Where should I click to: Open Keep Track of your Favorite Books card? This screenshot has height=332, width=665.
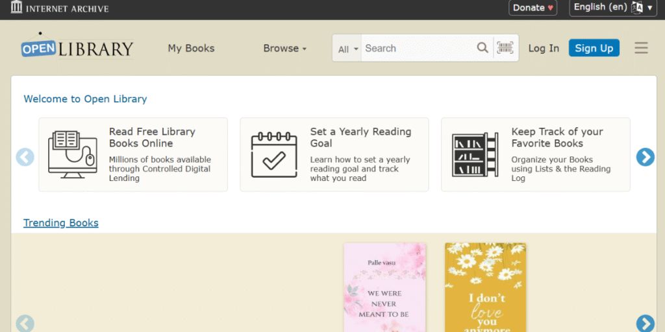536,154
